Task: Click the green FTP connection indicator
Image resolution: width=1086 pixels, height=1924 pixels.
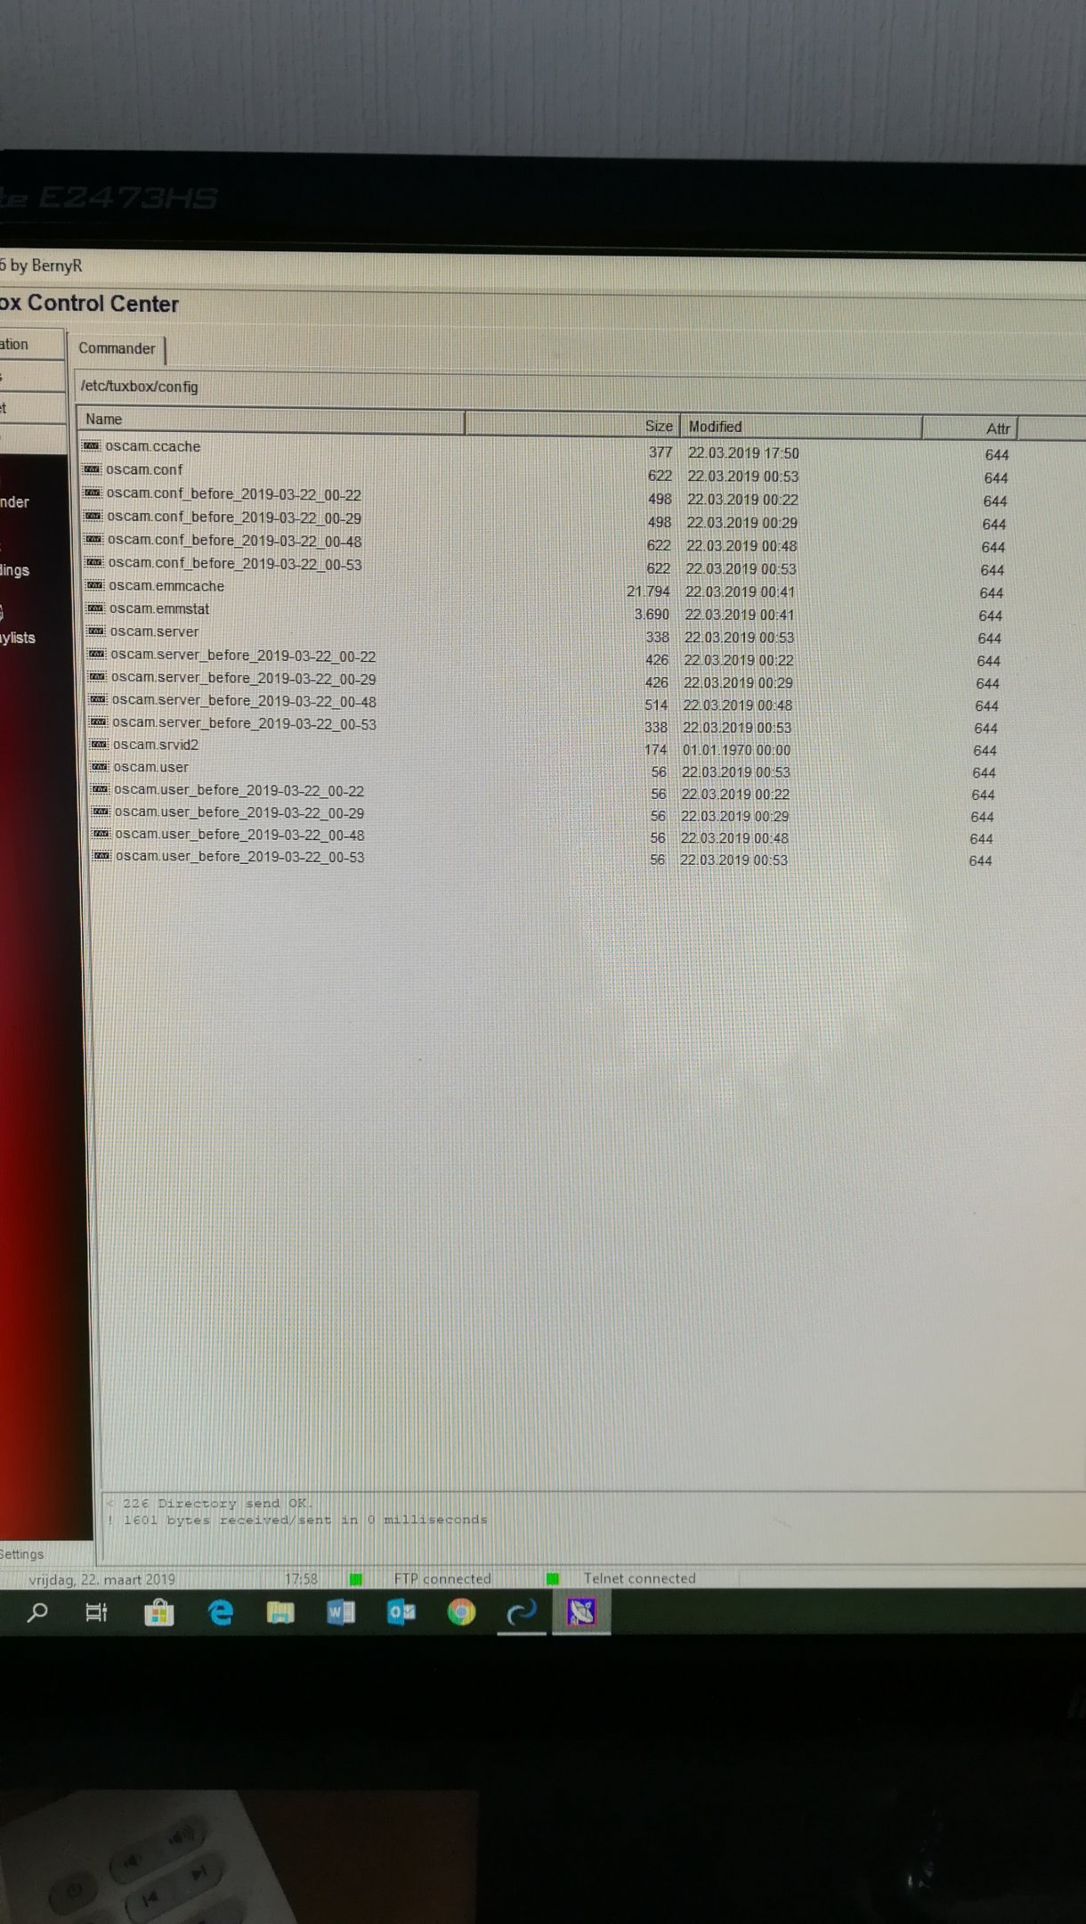Action: tap(356, 1579)
